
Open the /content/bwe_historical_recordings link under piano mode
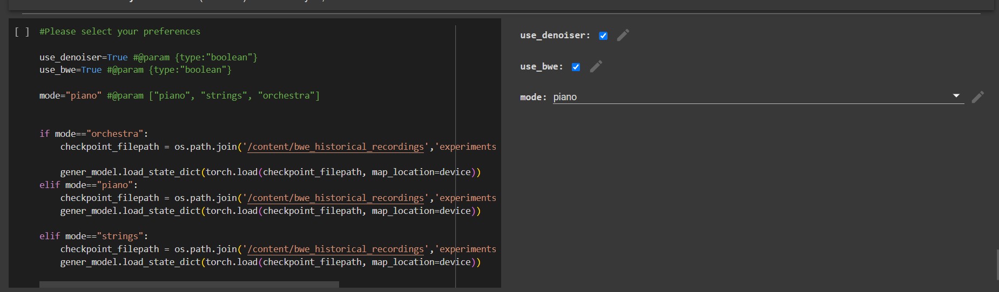tap(335, 198)
